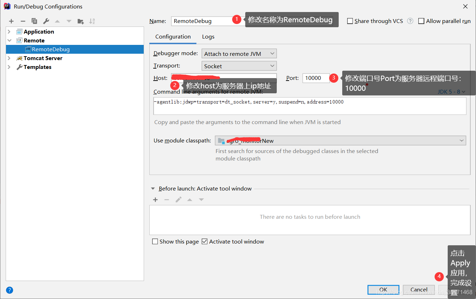Open Debugger mode dropdown
This screenshot has height=299, width=476.
[239, 54]
